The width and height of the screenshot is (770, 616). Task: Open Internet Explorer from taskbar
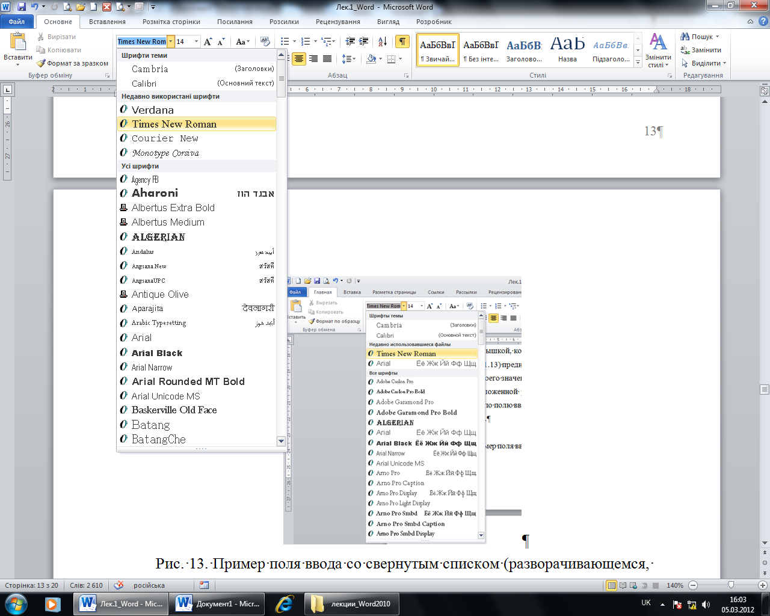[284, 603]
